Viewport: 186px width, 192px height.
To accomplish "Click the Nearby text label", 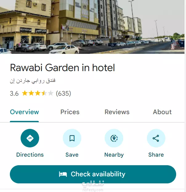I will tap(114, 155).
